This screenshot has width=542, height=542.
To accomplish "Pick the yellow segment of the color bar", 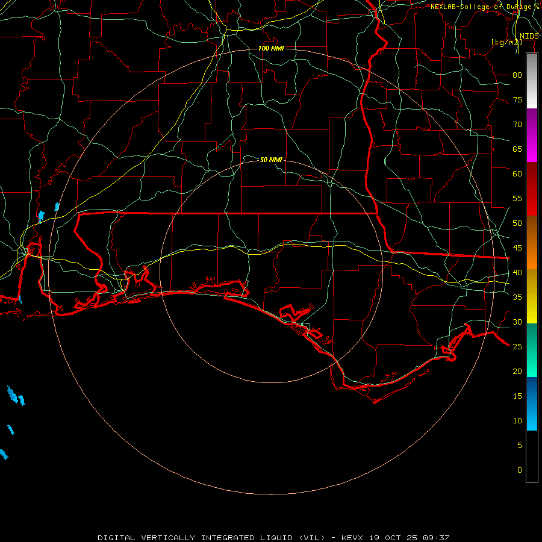I will 532,296.
